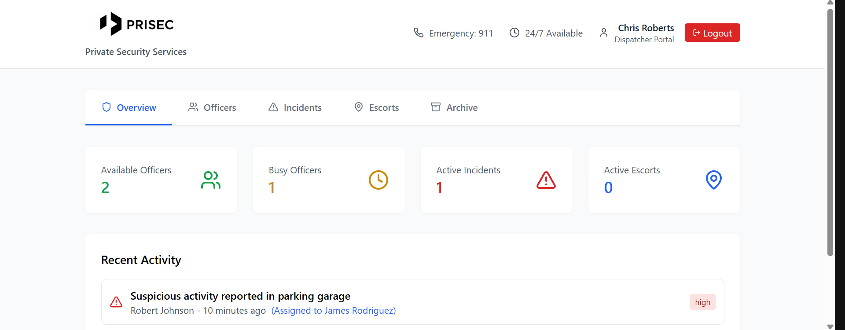Select the Overview tab

(129, 108)
